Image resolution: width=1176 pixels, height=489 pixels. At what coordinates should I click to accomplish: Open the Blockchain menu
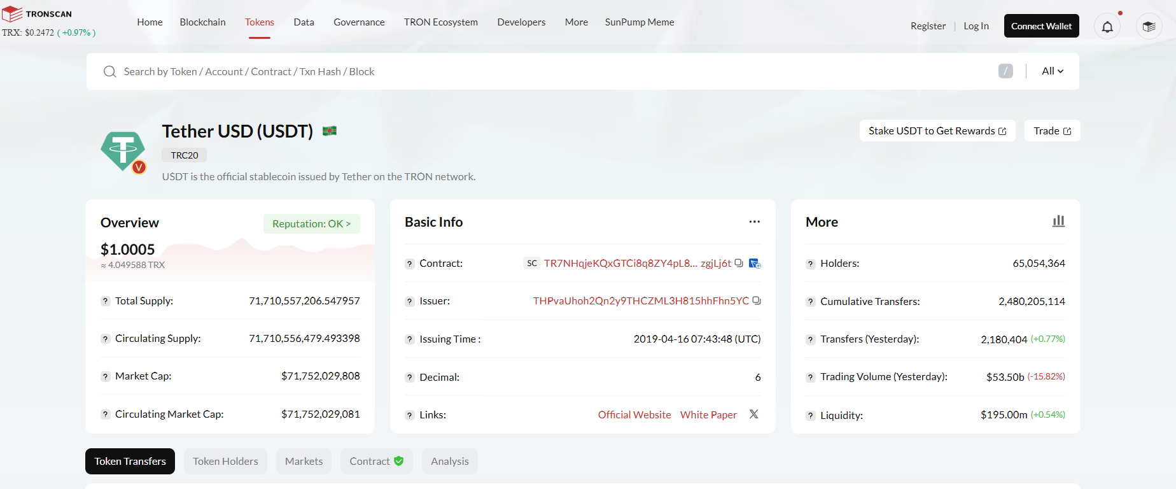202,22
